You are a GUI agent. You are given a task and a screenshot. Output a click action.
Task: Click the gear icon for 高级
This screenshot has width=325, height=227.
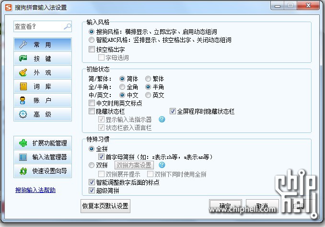click(23, 114)
